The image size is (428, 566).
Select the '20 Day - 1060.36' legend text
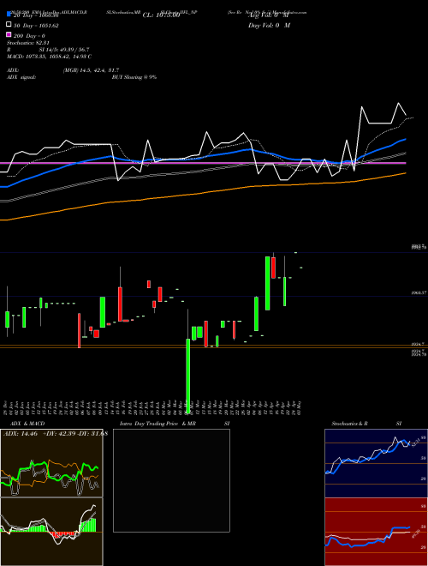click(36, 15)
